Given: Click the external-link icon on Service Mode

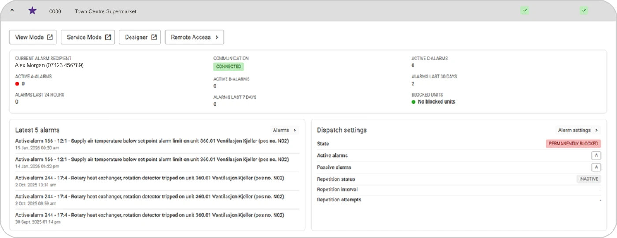Looking at the screenshot, I should point(108,37).
